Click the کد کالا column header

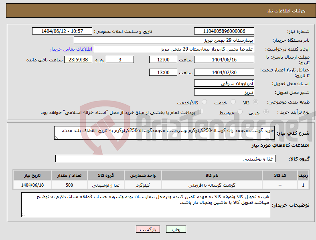click(280, 175)
